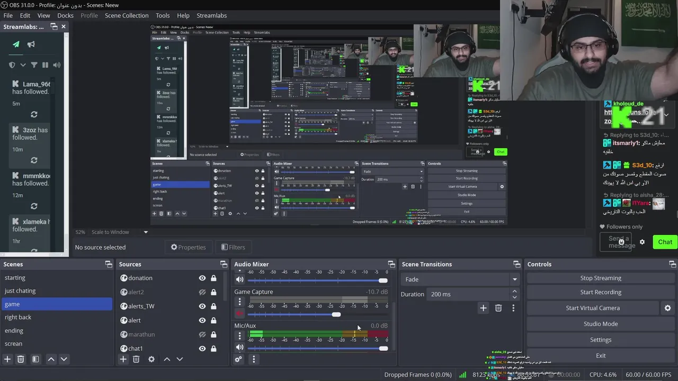Open OBS Settings from Controls

coord(601,340)
